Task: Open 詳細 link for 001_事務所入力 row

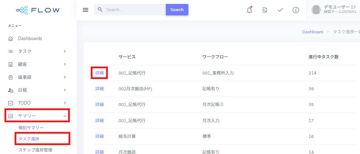Action: (99, 73)
